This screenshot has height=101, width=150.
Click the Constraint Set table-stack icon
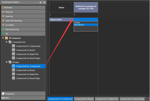tap(10, 42)
